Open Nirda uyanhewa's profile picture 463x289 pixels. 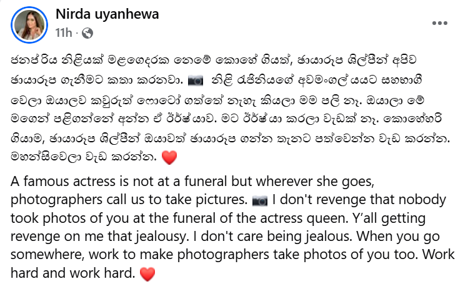tap(29, 25)
